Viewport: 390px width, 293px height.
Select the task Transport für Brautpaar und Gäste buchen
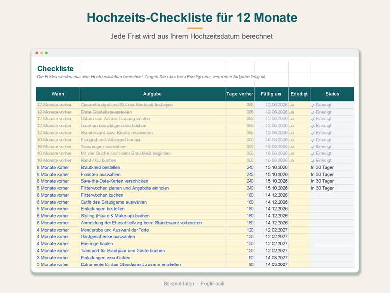pyautogui.click(x=152, y=251)
